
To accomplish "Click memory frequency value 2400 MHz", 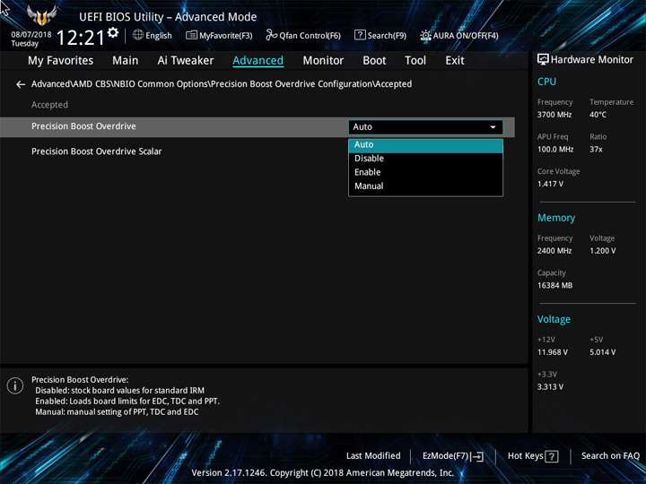I will coord(554,251).
